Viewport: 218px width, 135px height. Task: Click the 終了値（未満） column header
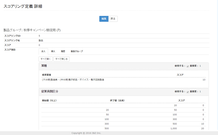(117, 101)
